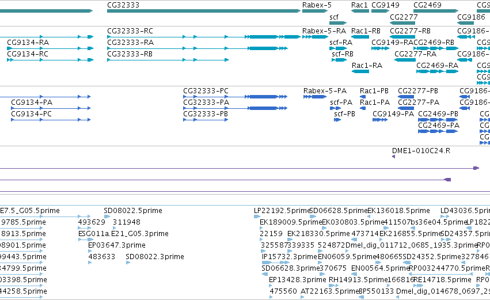490x300 pixels.
Task: Select the SD08022.3prime EST label
Action: [x=155, y=257]
